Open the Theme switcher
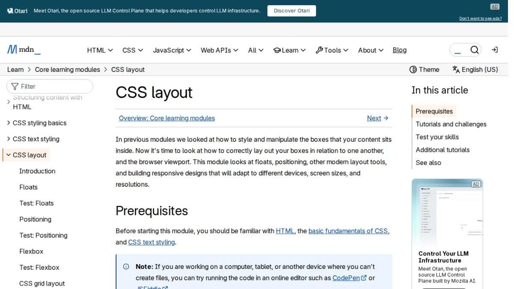 (424, 69)
